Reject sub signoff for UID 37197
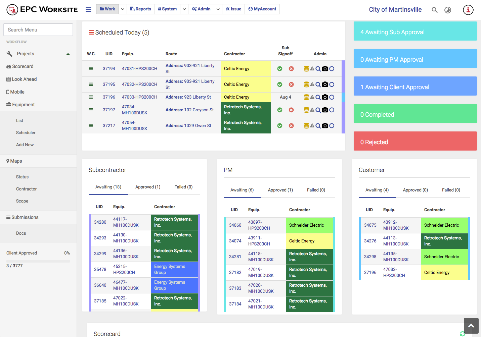This screenshot has height=337, width=481. (x=291, y=110)
